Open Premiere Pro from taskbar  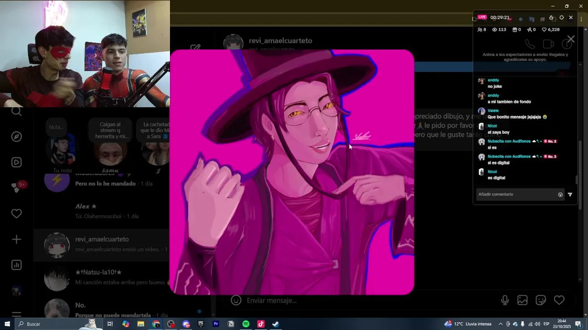point(216,324)
